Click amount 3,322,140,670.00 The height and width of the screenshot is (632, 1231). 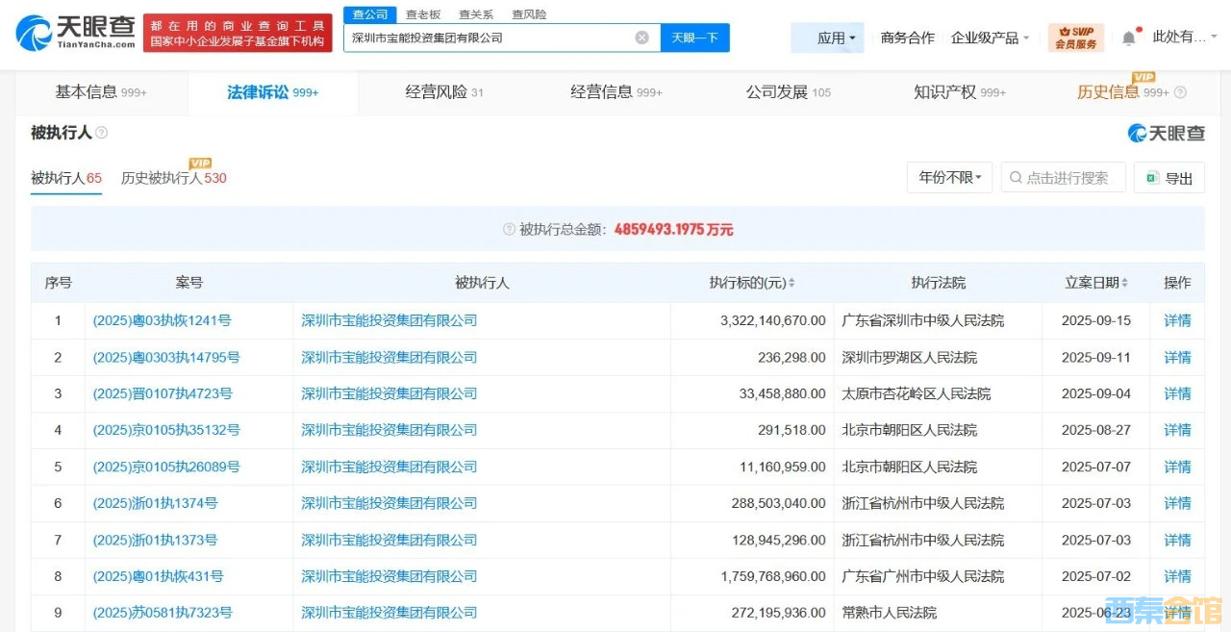(x=772, y=320)
